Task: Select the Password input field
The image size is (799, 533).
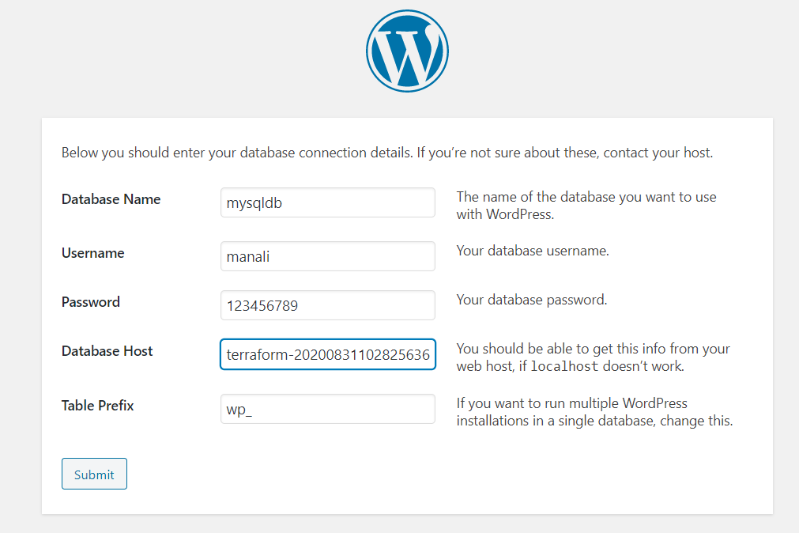Action: [x=328, y=305]
